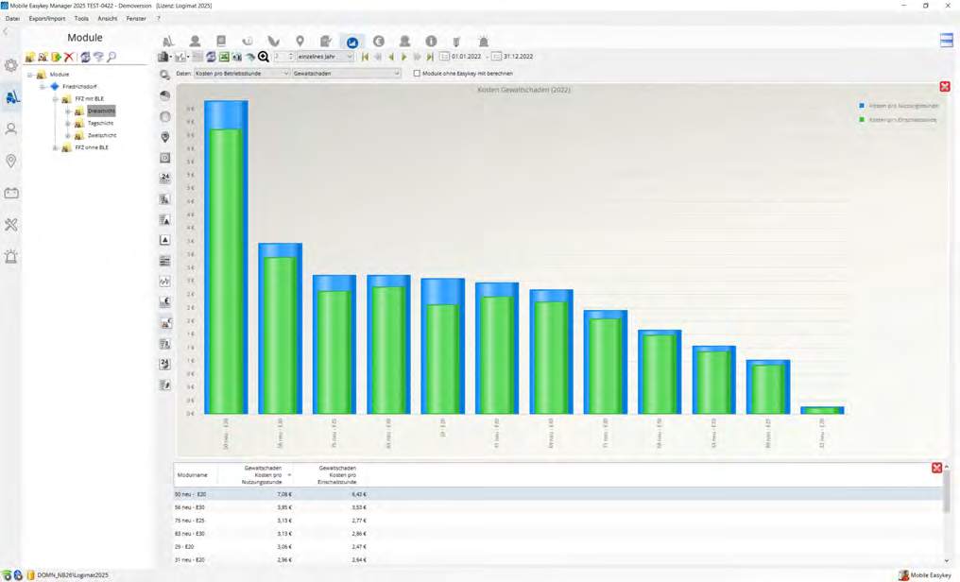Open the crossed wrench tools sidebar icon
Viewport: 960px width, 582px height.
(11, 225)
